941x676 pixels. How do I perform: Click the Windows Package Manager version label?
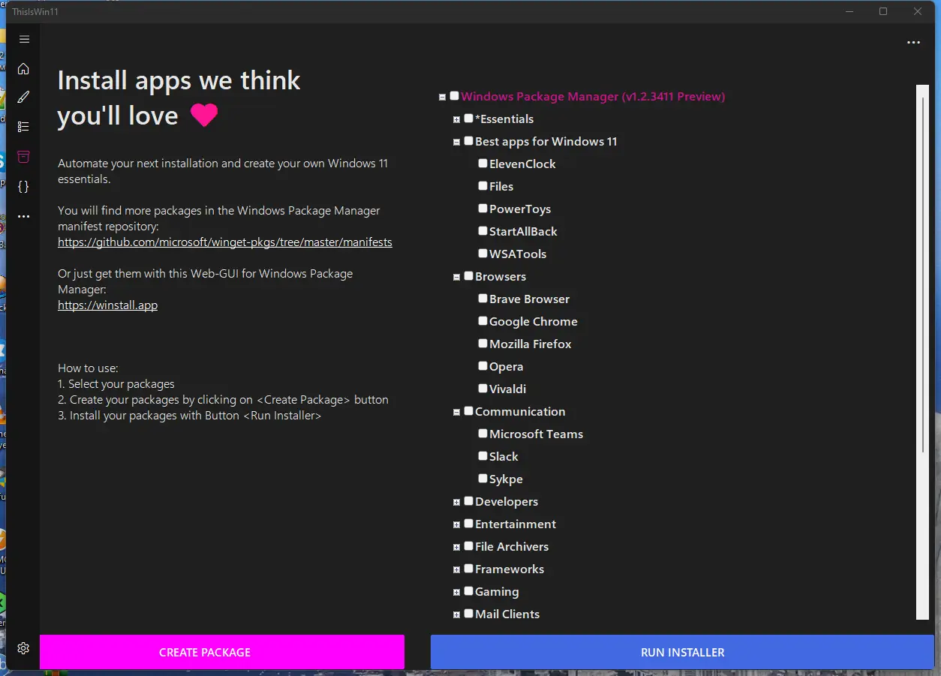[x=593, y=96]
